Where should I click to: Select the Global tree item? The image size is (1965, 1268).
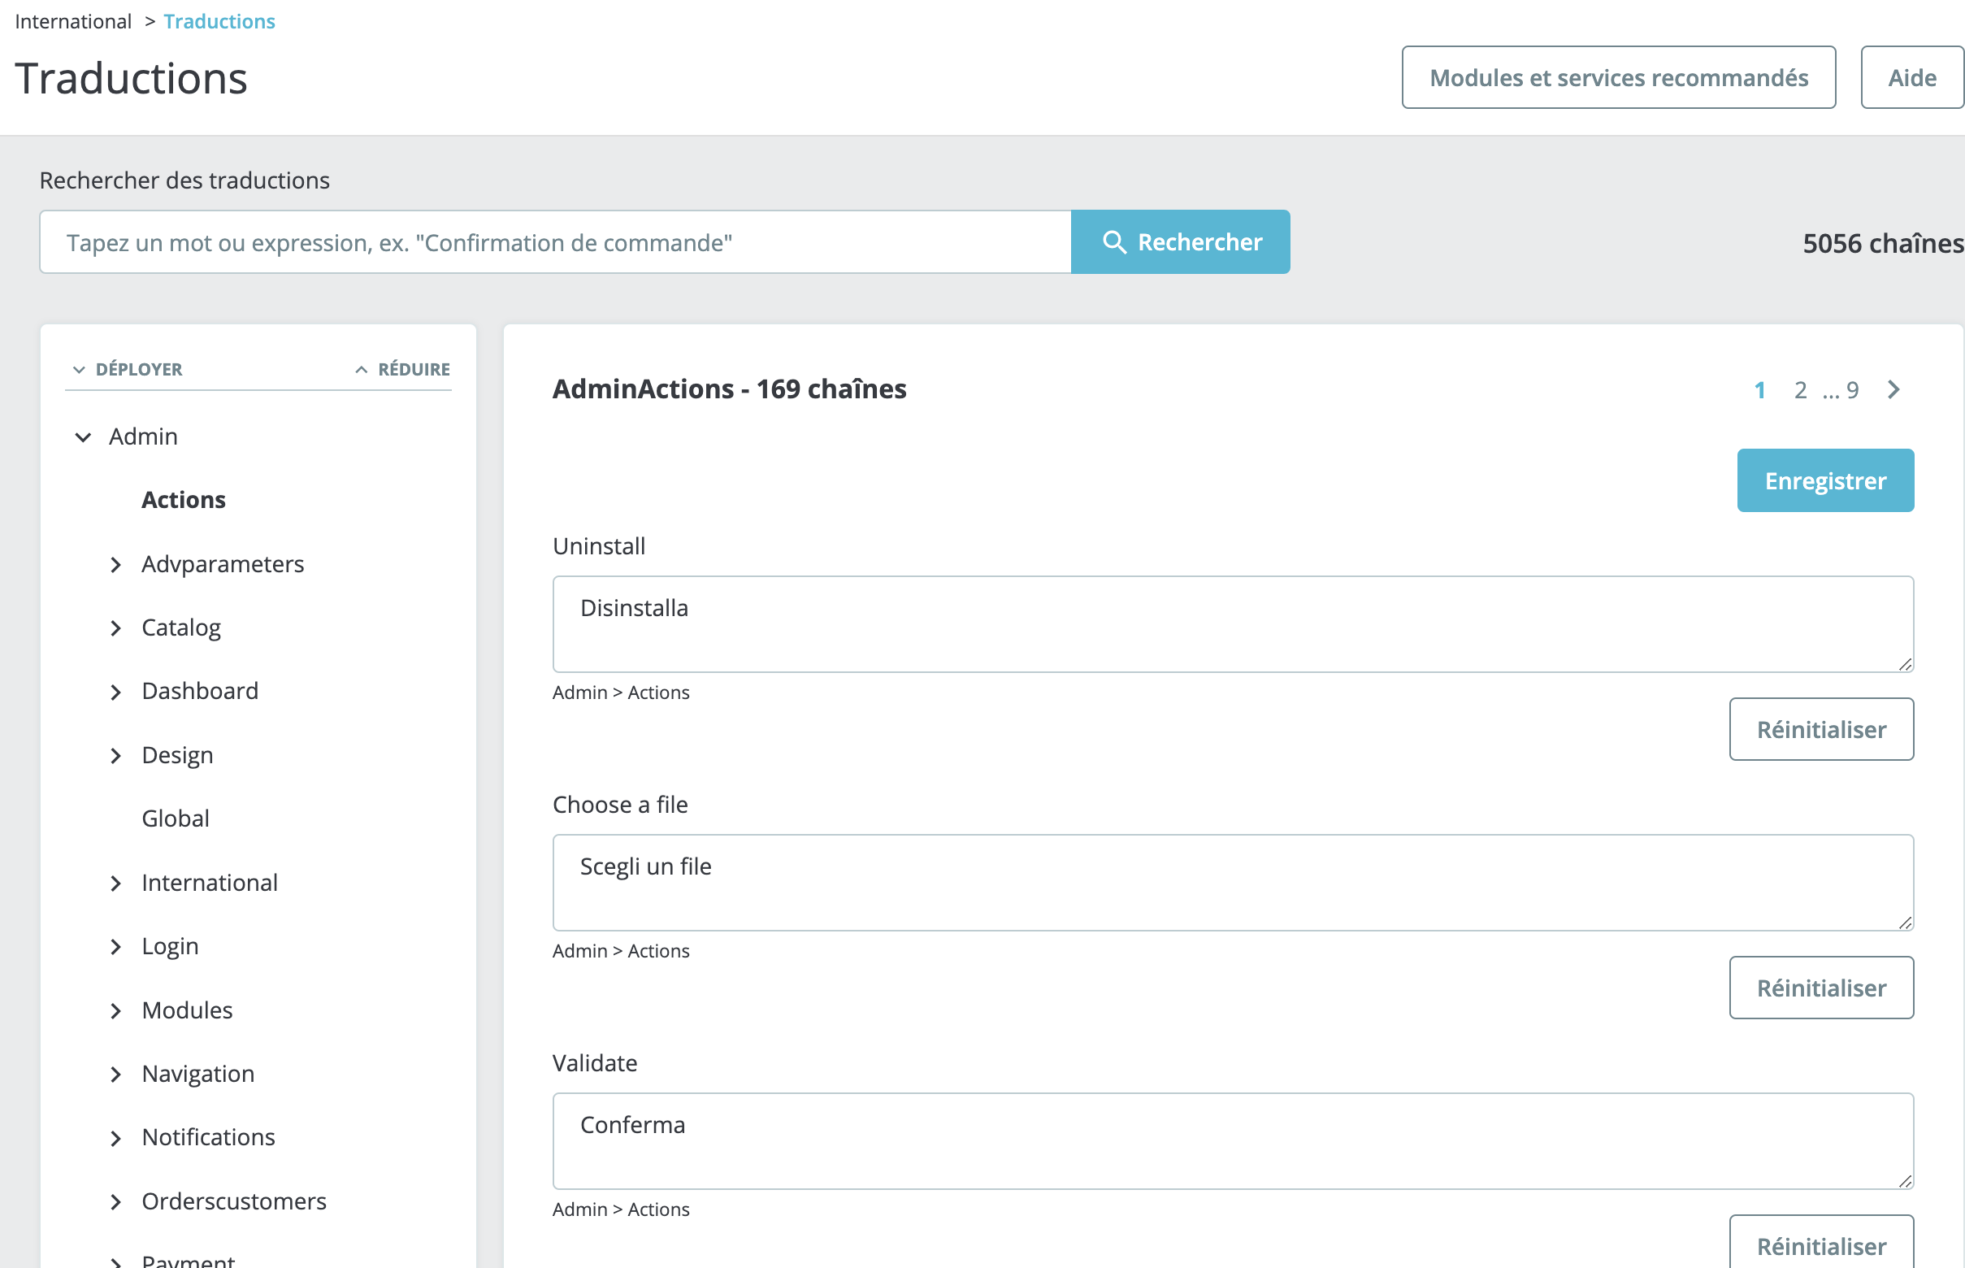pos(176,819)
